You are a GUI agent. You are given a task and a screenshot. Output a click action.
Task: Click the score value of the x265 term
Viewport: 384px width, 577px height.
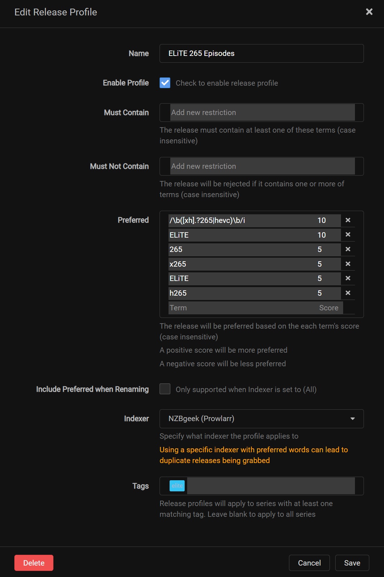click(320, 264)
